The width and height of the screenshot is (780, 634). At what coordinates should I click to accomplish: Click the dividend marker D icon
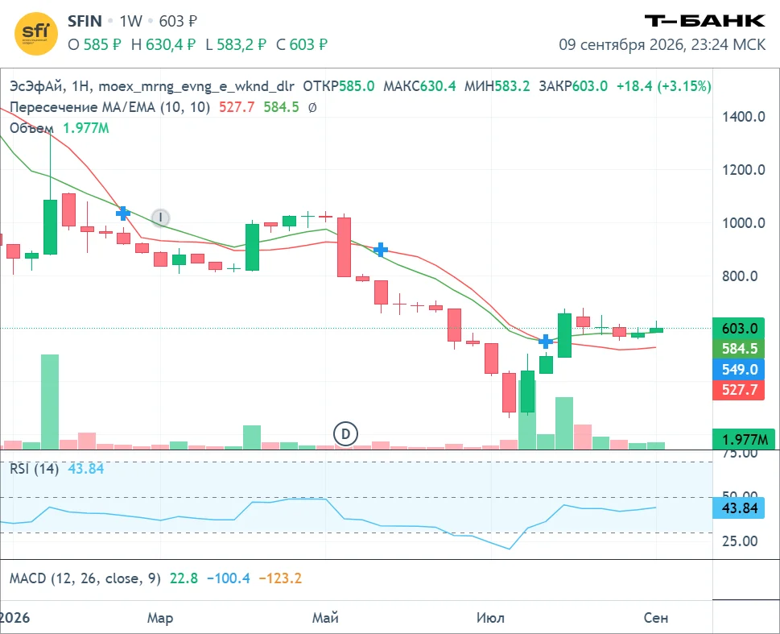tap(345, 433)
